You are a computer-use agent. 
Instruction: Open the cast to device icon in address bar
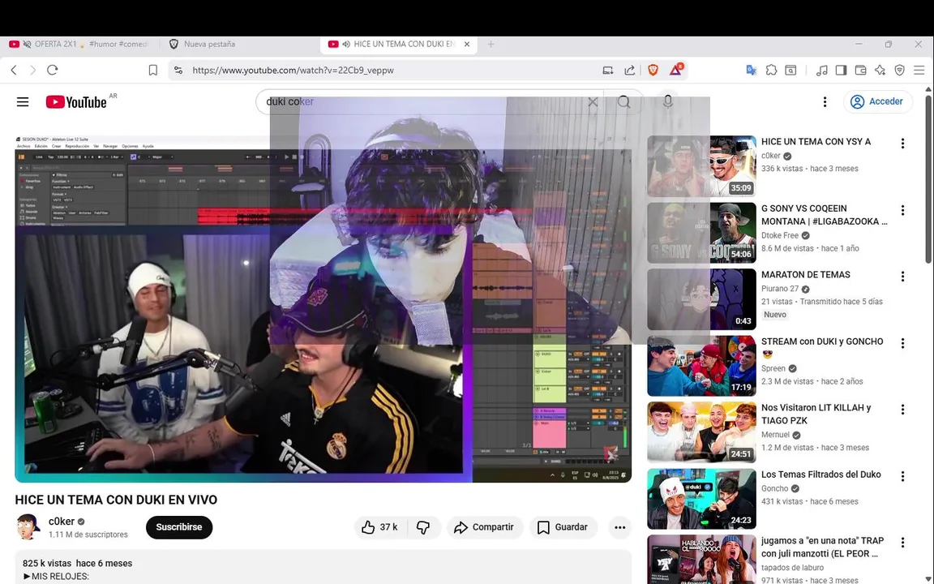coord(607,71)
